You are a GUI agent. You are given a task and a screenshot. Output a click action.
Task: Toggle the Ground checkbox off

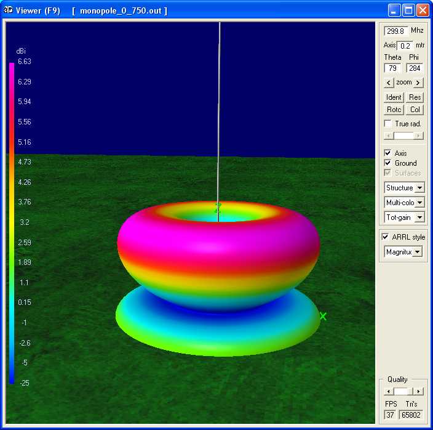(387, 163)
